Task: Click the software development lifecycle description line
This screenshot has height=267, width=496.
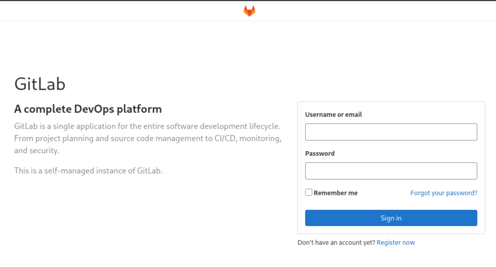Action: [147, 126]
